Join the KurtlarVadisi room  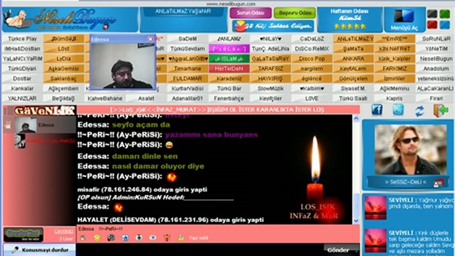(x=187, y=89)
